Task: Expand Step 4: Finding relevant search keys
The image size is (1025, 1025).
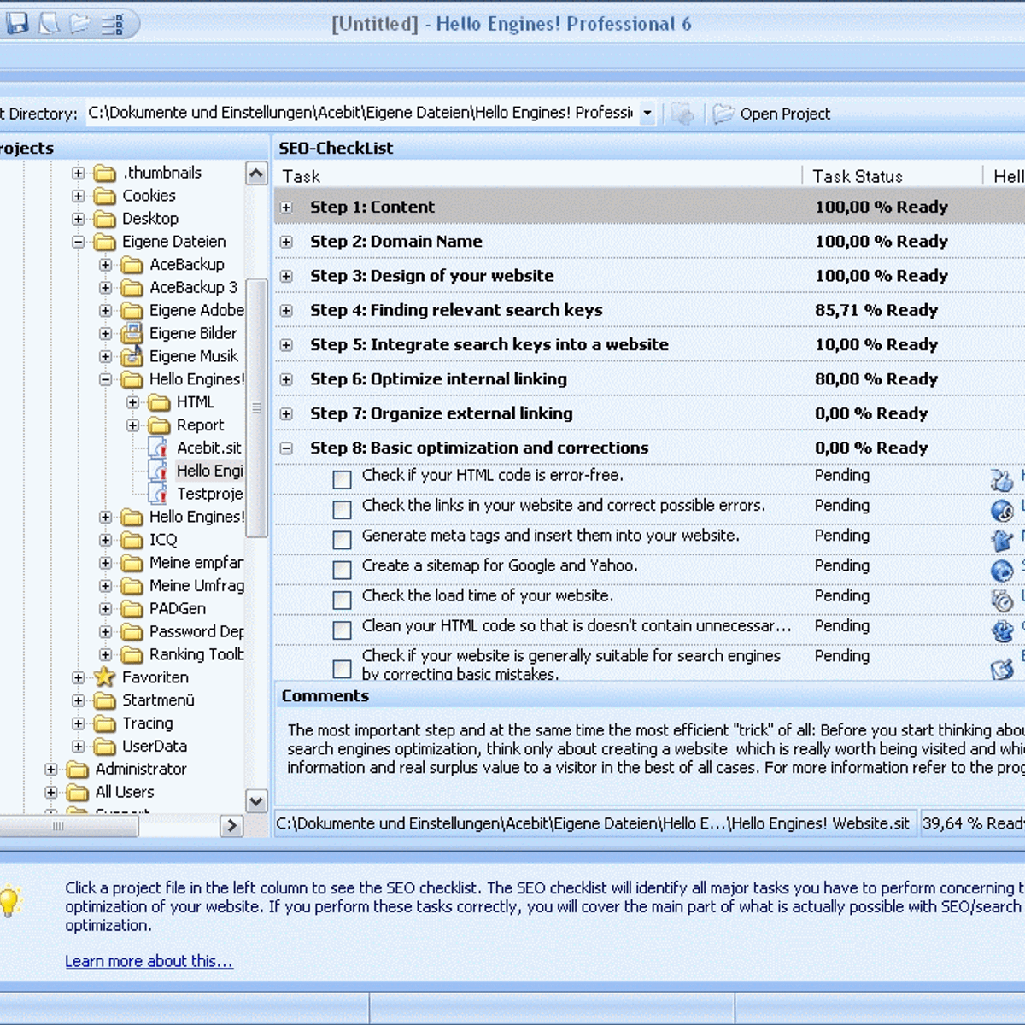Action: (287, 311)
